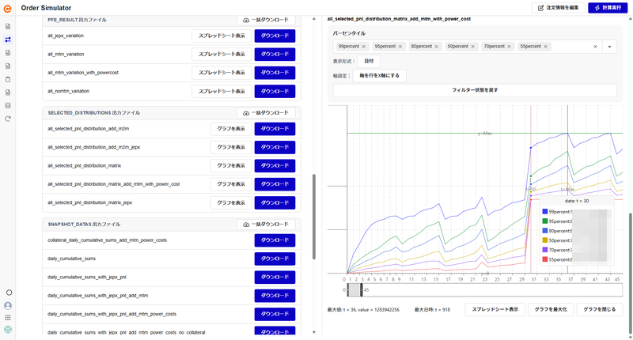Download all_nomtm_variation file
Screen dimensions: 633x340
click(x=275, y=91)
